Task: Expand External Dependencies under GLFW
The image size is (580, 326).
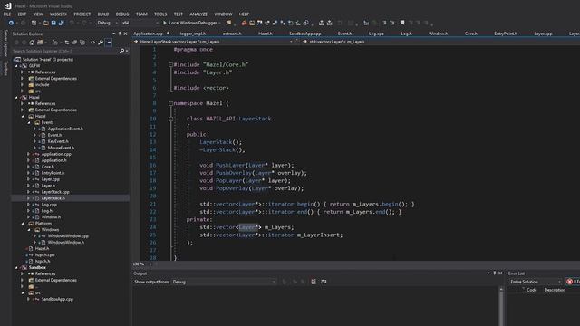Action: coord(23,79)
